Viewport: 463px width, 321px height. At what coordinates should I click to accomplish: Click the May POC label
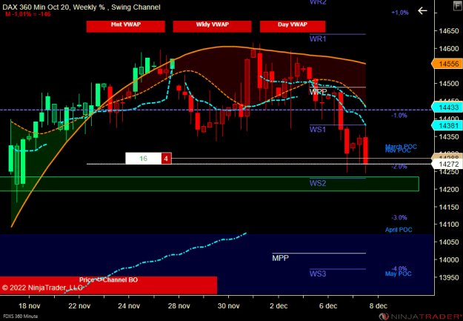tap(398, 274)
